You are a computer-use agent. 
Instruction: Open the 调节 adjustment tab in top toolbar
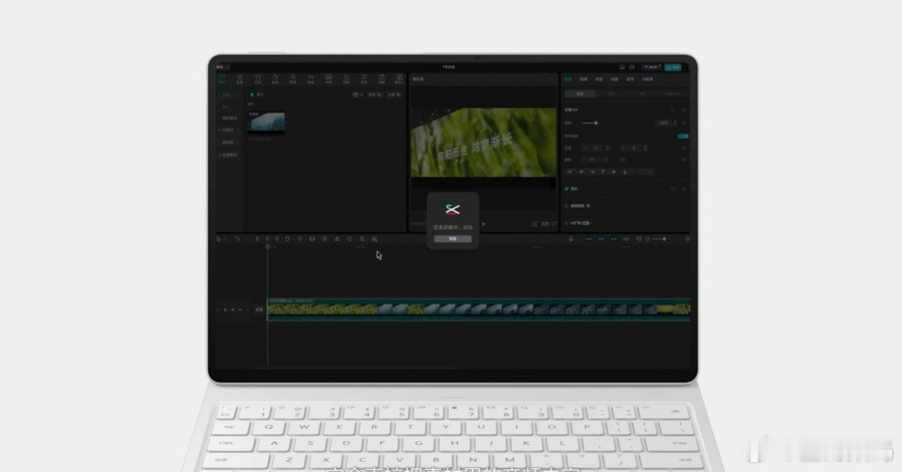click(x=364, y=79)
